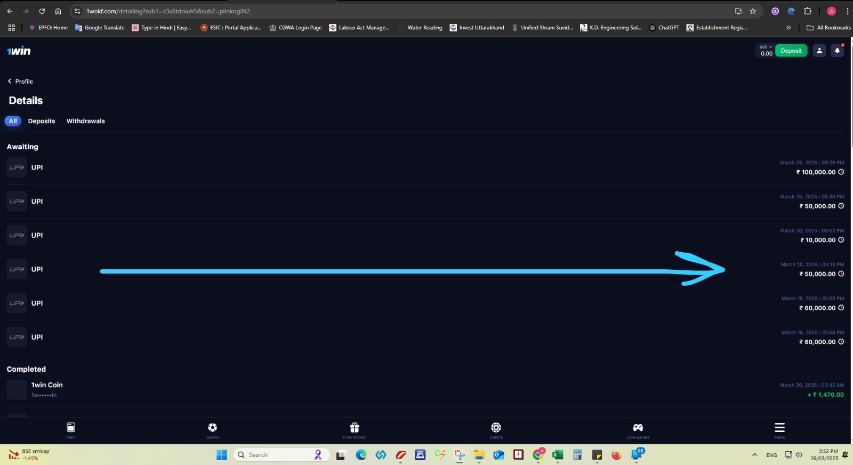Open Sports in the bottom navigation
Image resolution: width=853 pixels, height=465 pixels.
click(x=213, y=430)
